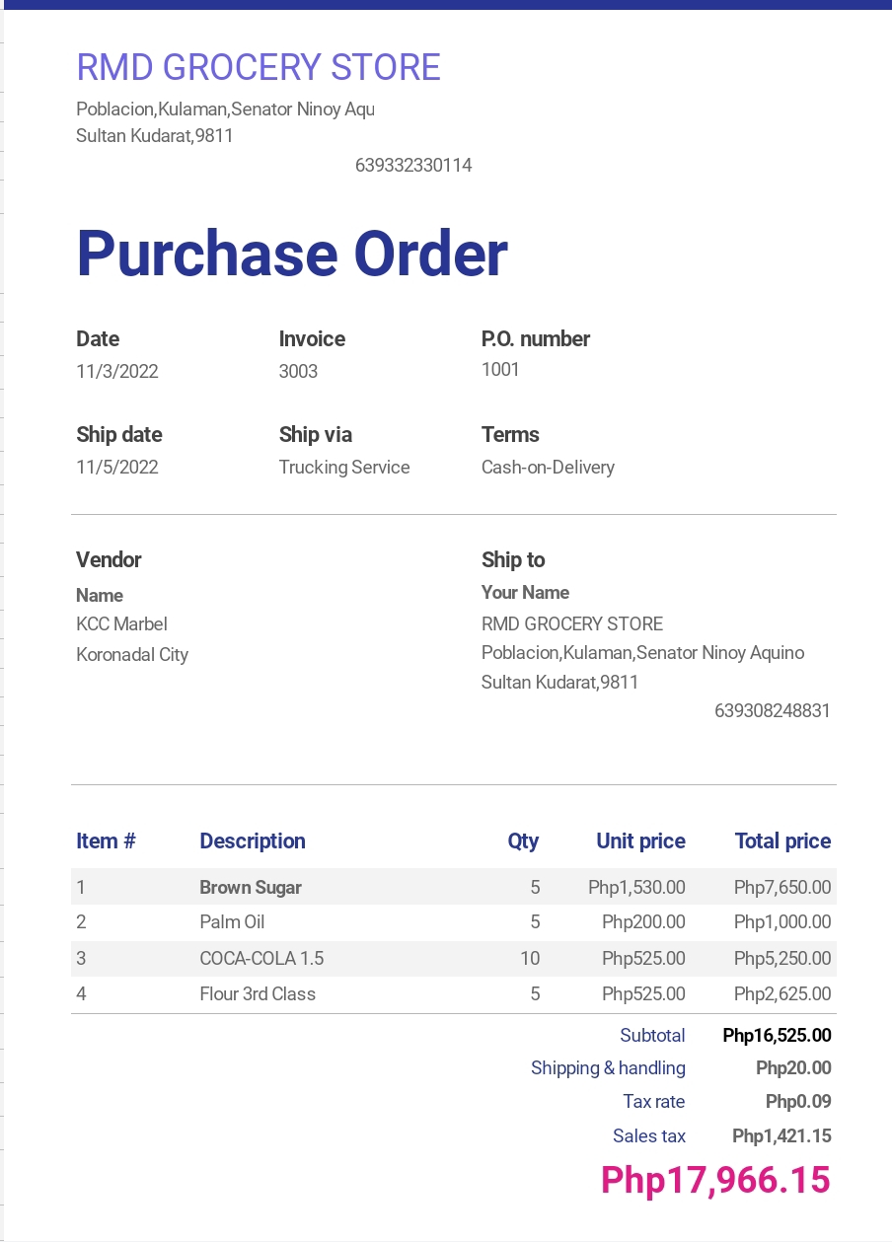Select the Purchase Order heading

point(292,253)
